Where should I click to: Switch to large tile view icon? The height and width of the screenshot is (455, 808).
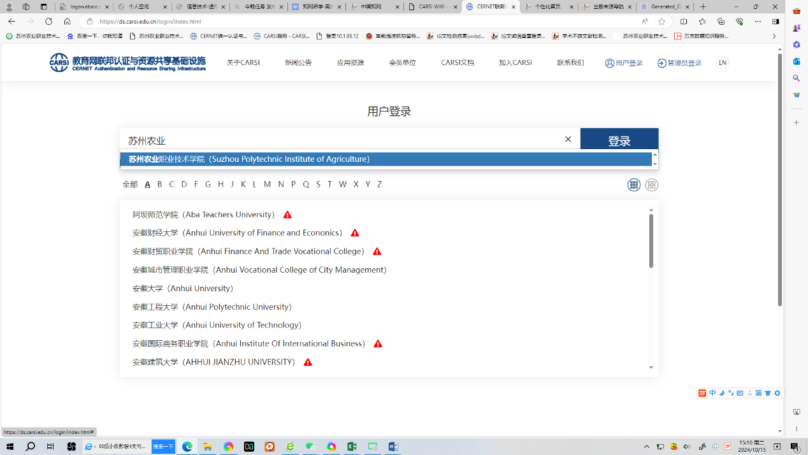pos(651,185)
